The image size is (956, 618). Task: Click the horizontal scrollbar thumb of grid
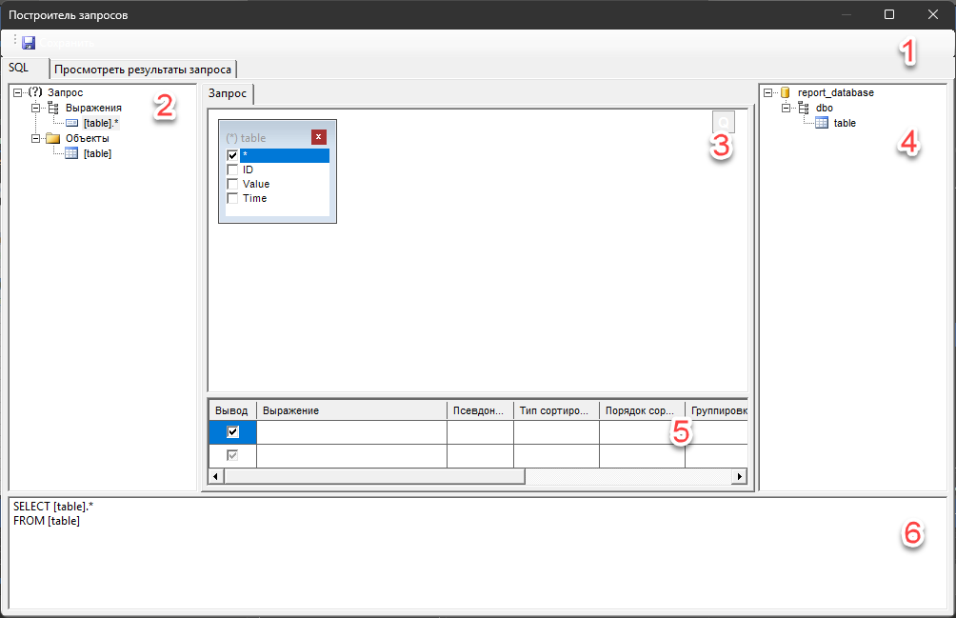374,477
